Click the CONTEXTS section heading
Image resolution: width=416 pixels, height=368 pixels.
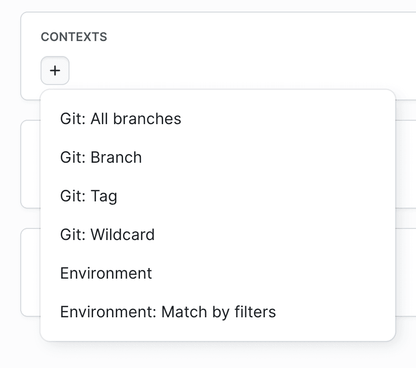point(74,37)
